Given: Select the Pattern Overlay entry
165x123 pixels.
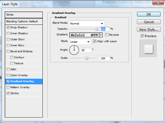Looking at the screenshot, I should 20,87.
